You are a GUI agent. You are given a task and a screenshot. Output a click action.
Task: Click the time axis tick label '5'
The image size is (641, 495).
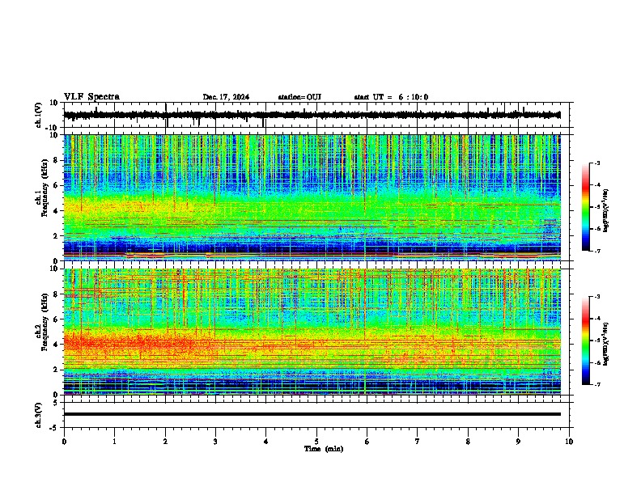point(316,442)
